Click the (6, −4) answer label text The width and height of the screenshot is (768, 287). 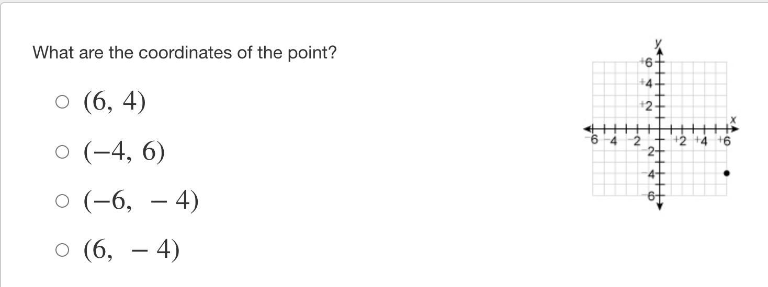pos(131,250)
